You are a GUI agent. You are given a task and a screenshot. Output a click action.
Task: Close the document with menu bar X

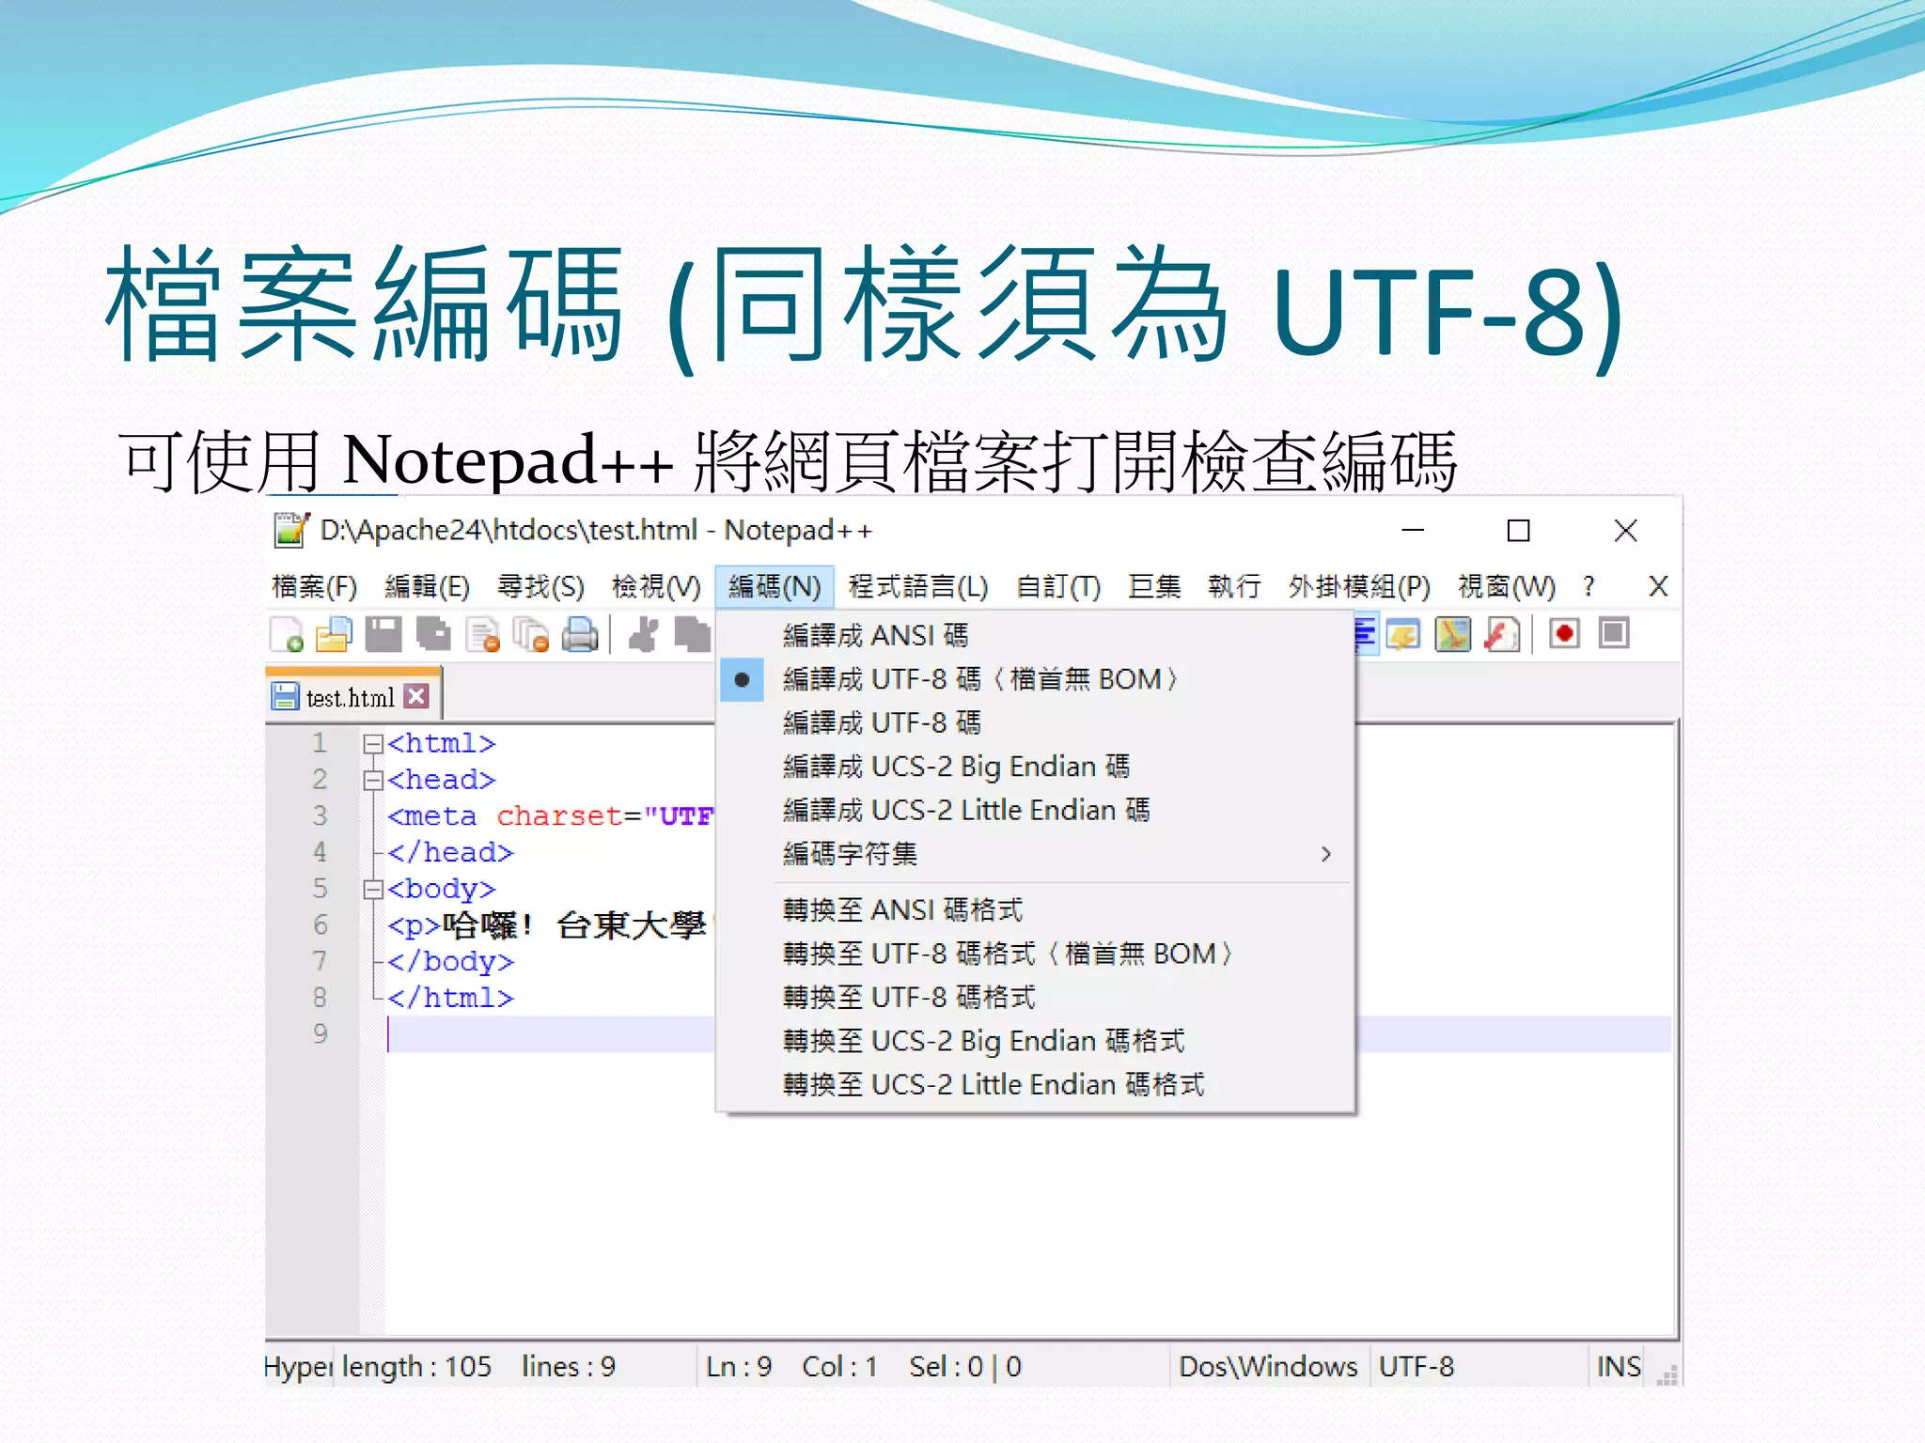coord(1658,587)
